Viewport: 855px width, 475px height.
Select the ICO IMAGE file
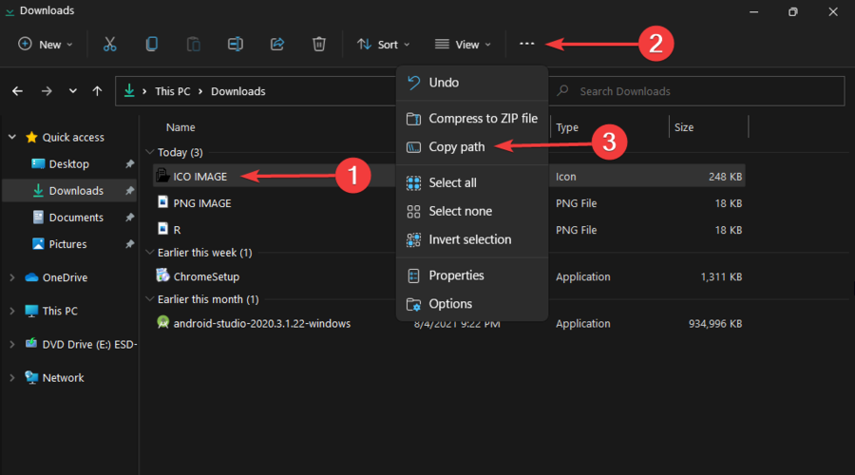199,176
